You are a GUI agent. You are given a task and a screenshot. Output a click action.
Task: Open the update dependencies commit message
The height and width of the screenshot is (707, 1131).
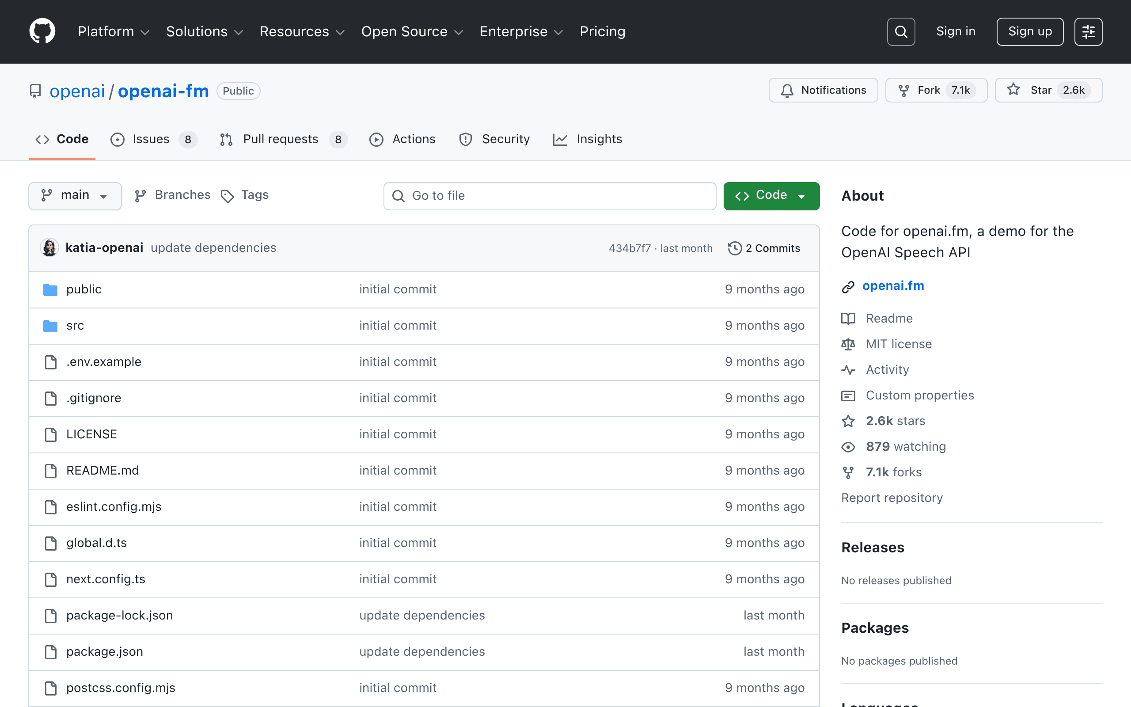[x=213, y=248]
